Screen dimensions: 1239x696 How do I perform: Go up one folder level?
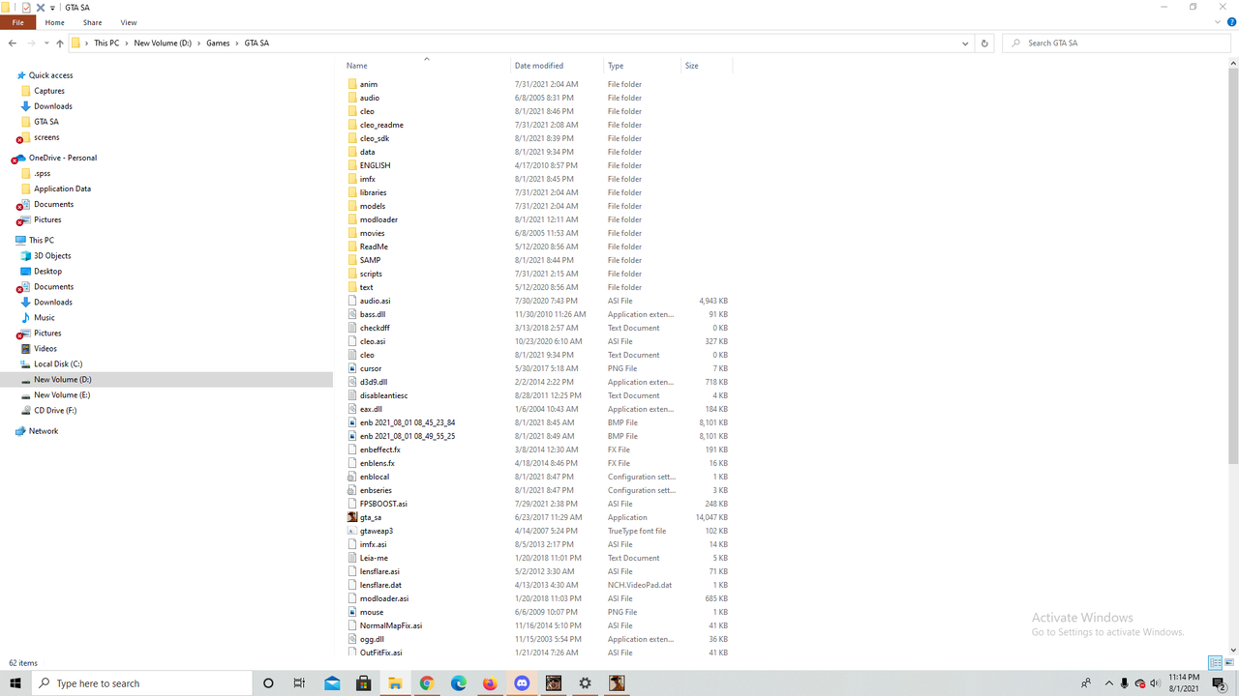click(60, 43)
